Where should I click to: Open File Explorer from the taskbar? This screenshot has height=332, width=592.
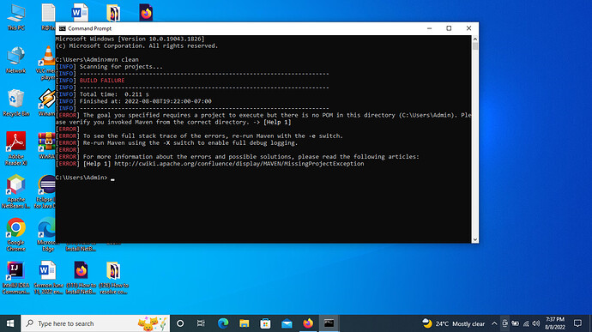(245, 323)
